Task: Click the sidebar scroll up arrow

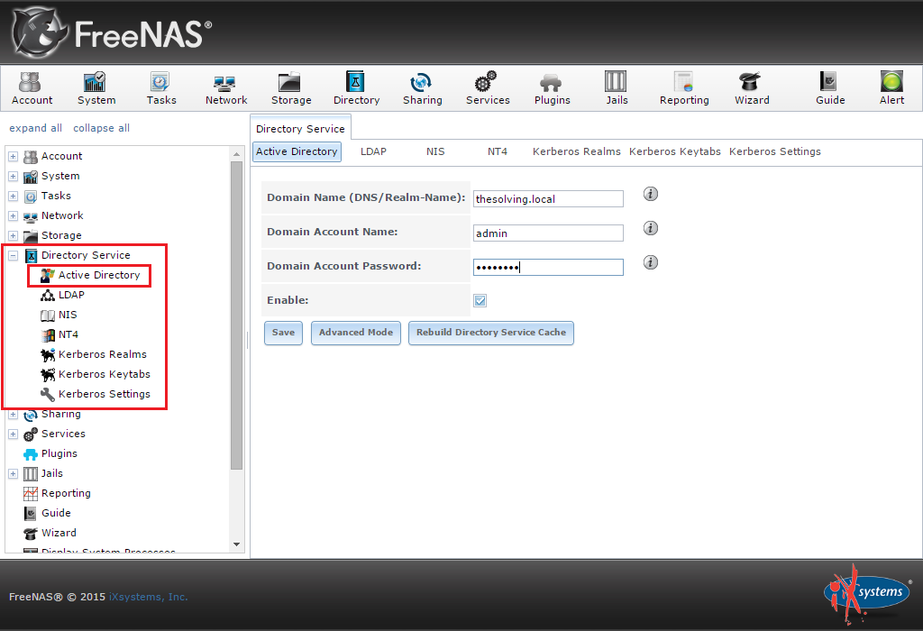Action: (237, 154)
